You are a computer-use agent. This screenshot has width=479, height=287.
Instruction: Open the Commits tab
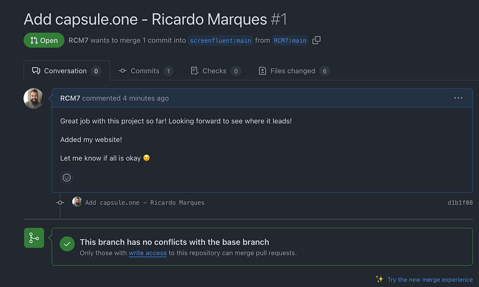point(145,71)
